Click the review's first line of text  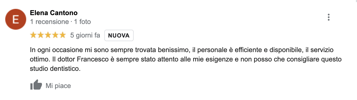click(185, 50)
